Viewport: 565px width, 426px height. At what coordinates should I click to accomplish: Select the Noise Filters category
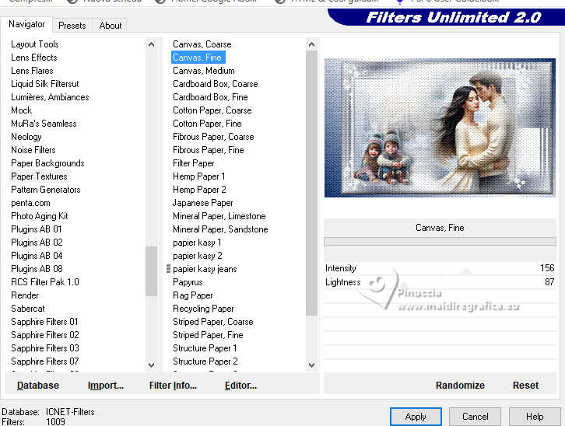(33, 150)
